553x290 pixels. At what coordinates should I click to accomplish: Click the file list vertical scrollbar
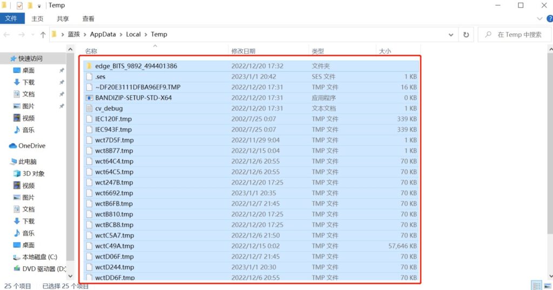point(549,162)
